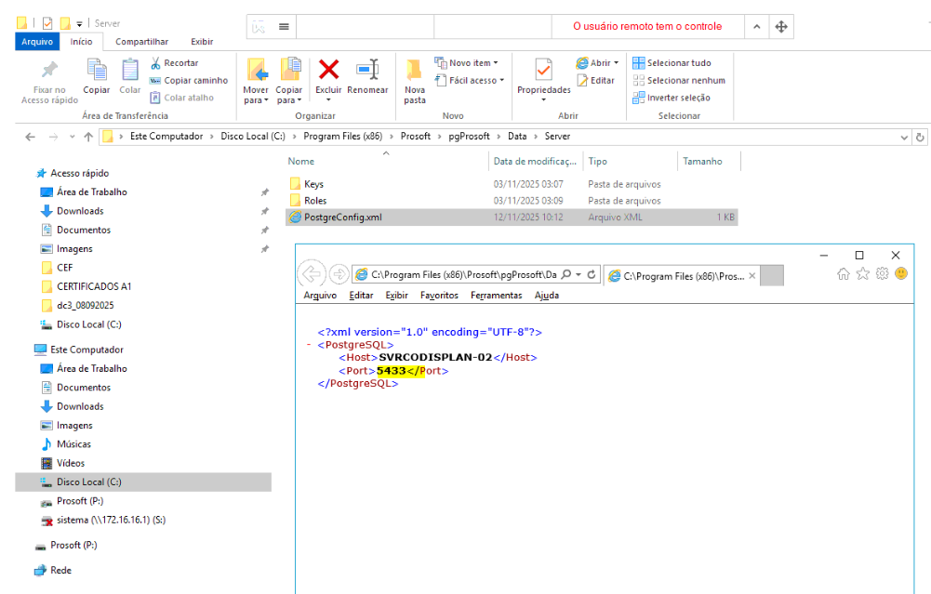Click the Excluir red X icon
The width and height of the screenshot is (931, 594).
[x=328, y=71]
